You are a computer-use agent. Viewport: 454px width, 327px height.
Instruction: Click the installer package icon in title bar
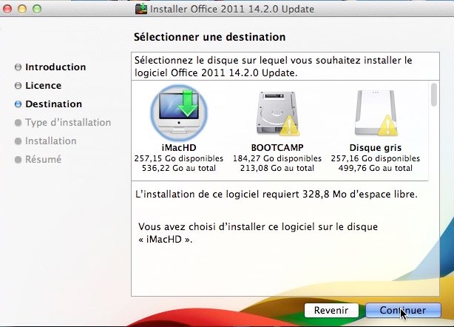[x=141, y=9]
